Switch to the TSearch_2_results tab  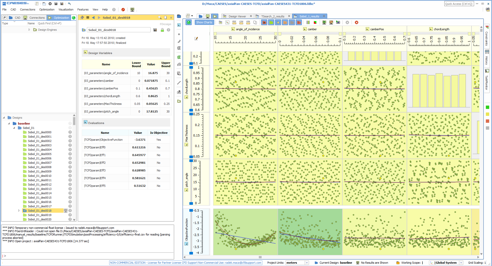(x=272, y=16)
